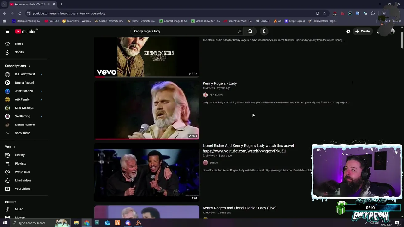Open the ChatGPT bookmark
This screenshot has width=404, height=227.
point(263,21)
